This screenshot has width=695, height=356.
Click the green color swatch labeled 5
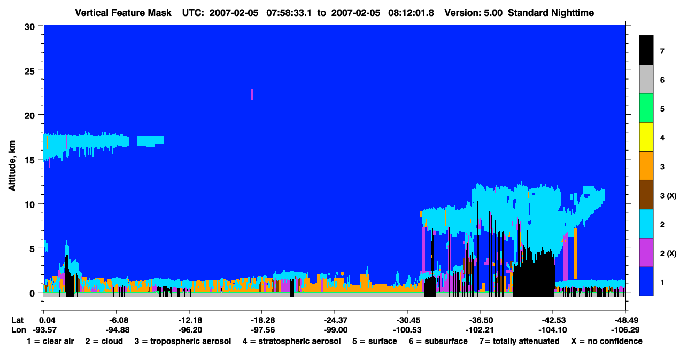click(x=646, y=108)
